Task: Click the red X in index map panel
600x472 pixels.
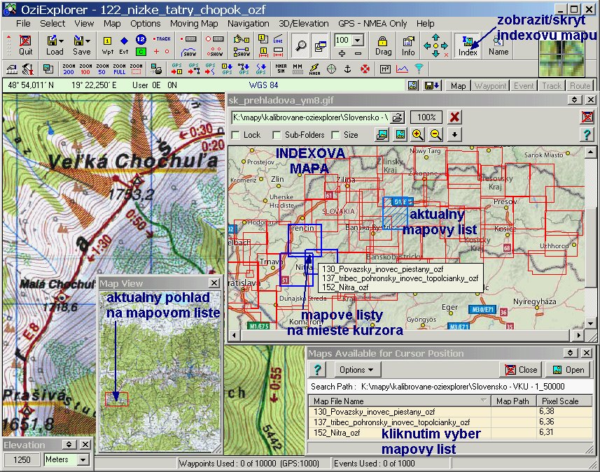Action: 454,117
